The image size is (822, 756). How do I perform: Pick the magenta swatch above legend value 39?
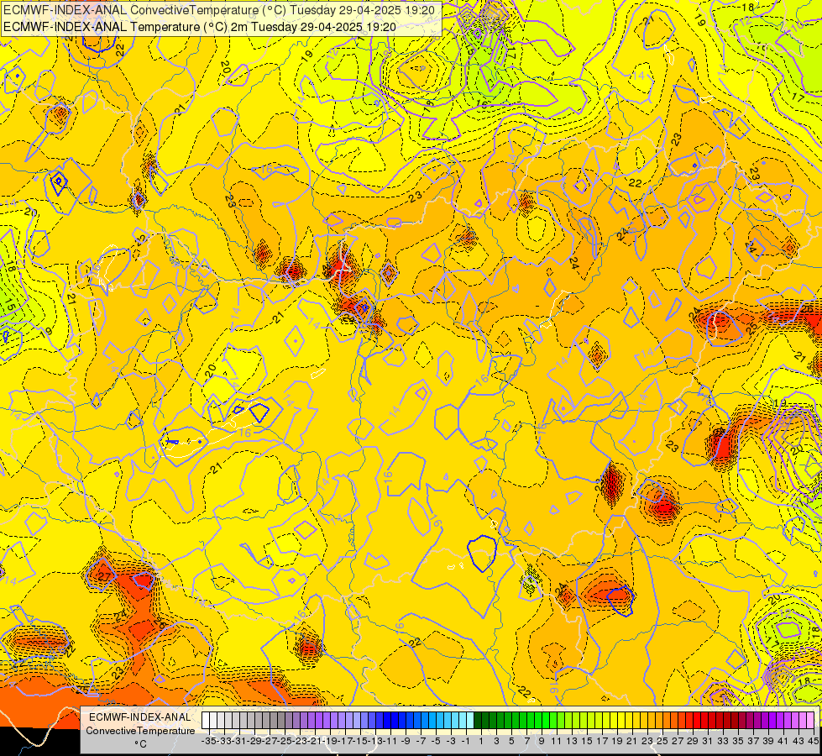(x=764, y=720)
